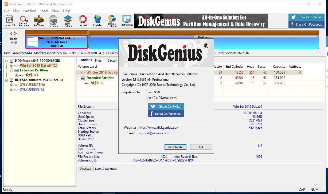Click the DiskGenius app icon in title bar
The width and height of the screenshot is (328, 194).
click(6, 4)
